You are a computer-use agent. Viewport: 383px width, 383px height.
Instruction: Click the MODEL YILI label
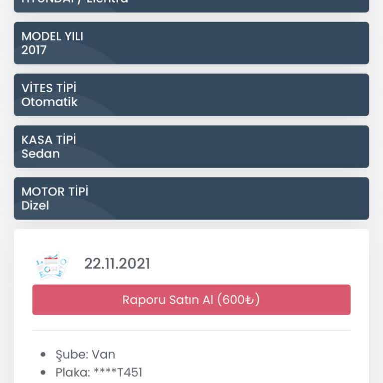[52, 36]
